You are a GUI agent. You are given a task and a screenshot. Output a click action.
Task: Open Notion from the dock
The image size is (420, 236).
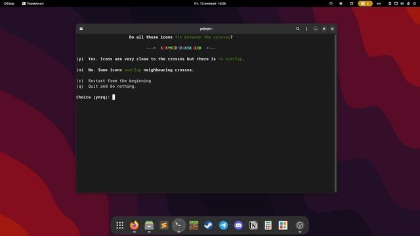click(x=253, y=226)
